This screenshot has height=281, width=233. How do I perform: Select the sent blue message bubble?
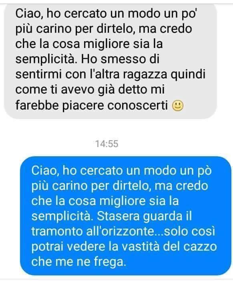click(126, 215)
